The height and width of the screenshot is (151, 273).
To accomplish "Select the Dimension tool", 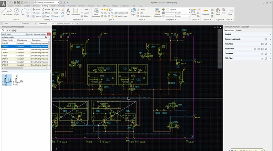I will (x=75, y=12).
